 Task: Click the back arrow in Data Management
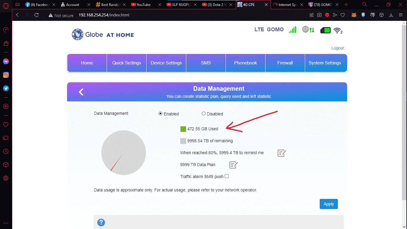click(x=81, y=92)
